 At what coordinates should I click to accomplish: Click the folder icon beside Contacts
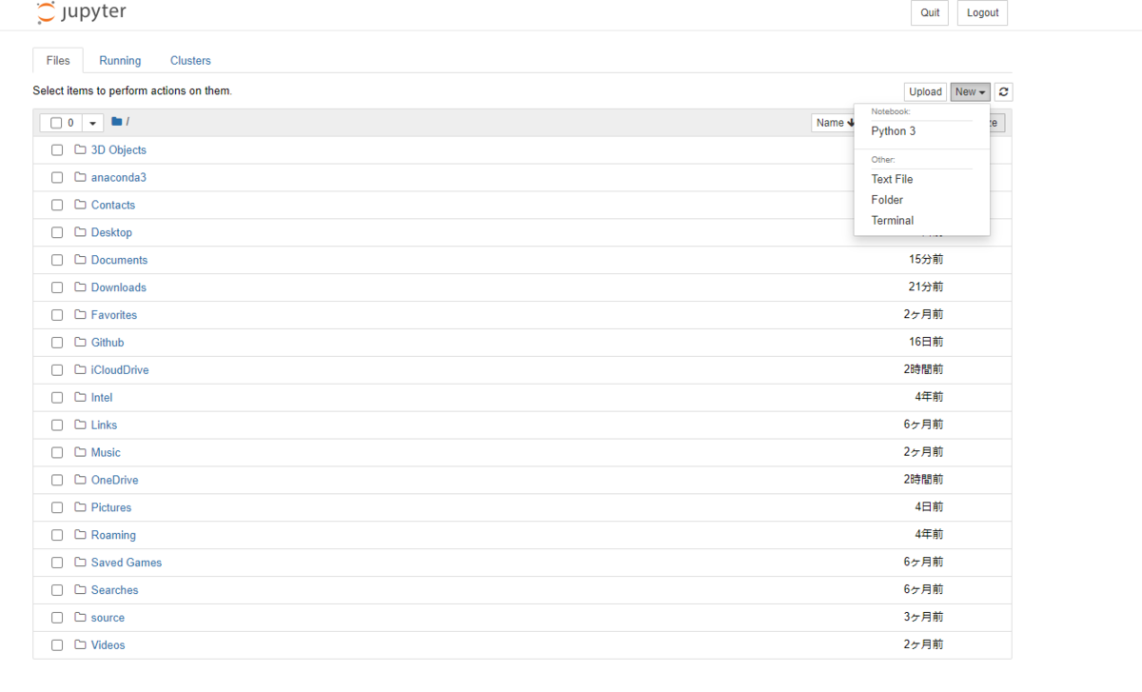81,205
